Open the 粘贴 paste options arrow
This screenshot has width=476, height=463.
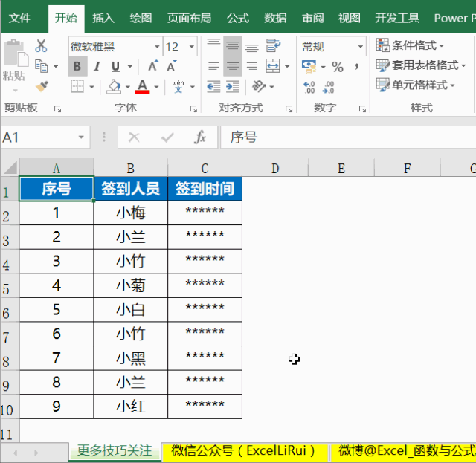(15, 91)
